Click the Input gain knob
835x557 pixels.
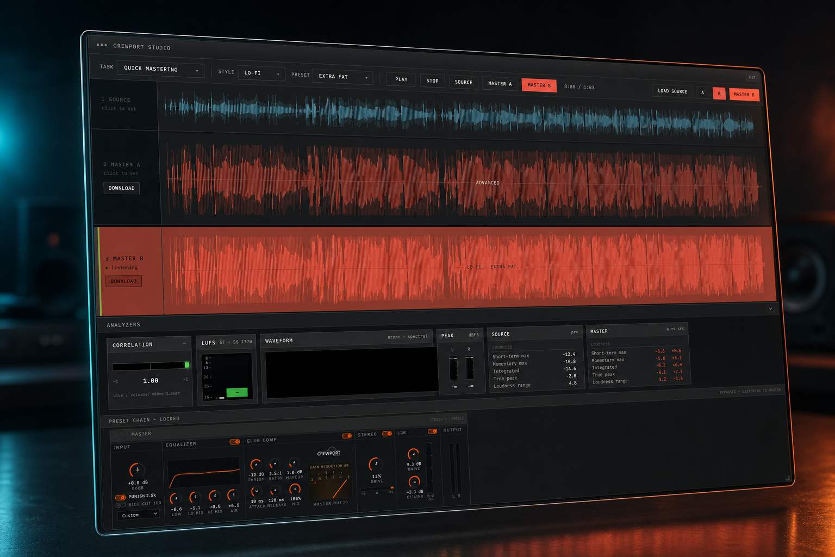[x=137, y=470]
